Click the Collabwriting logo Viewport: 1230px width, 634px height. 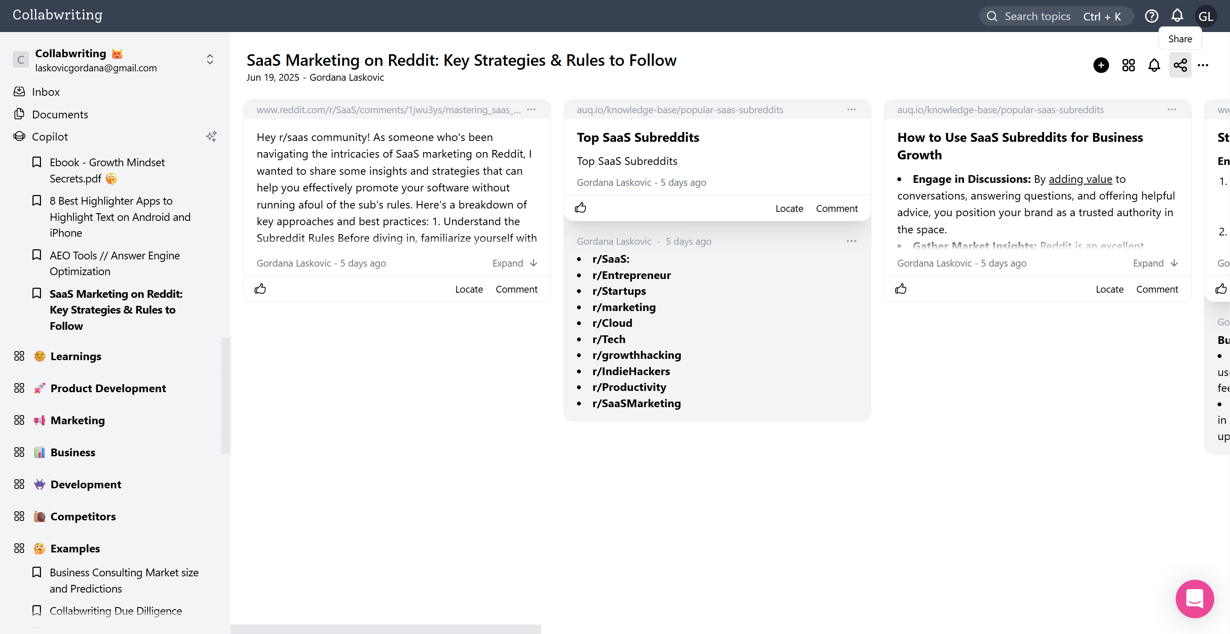point(57,15)
